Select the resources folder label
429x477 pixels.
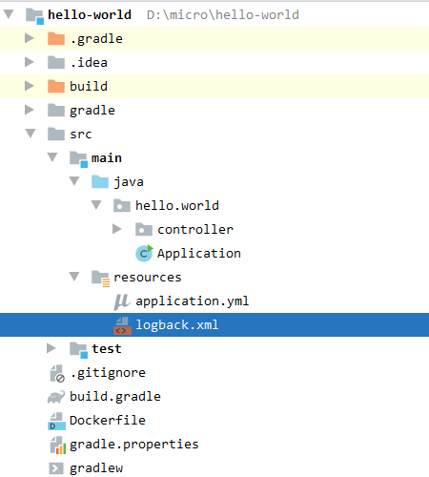[148, 278]
